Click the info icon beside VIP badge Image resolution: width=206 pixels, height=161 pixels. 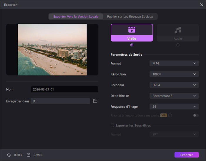pyautogui.click(x=170, y=115)
